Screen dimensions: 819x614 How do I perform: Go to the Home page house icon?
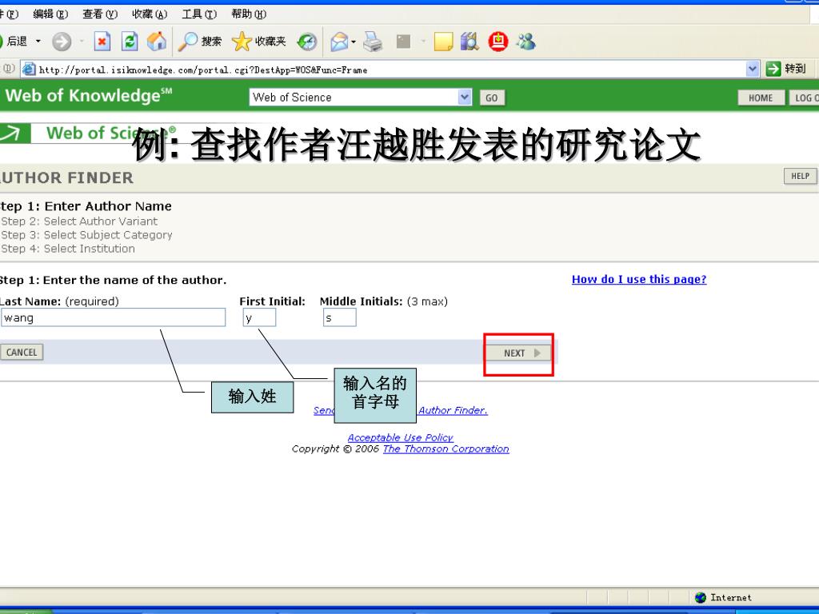point(156,42)
